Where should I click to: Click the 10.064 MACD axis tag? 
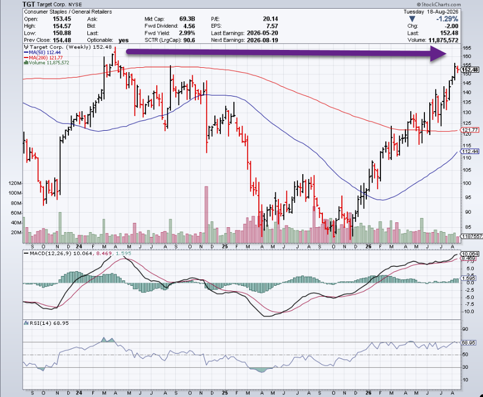(471, 254)
